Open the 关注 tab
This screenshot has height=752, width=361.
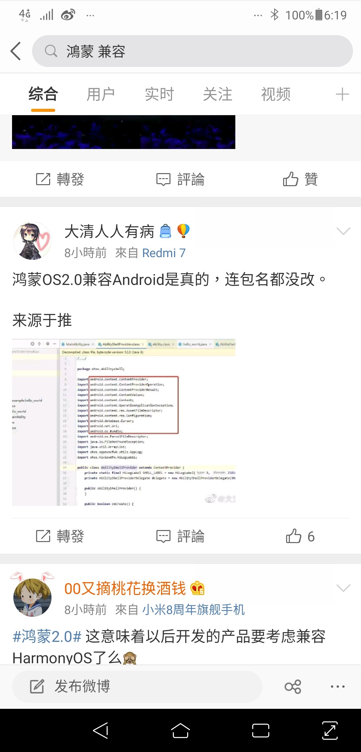click(x=217, y=94)
